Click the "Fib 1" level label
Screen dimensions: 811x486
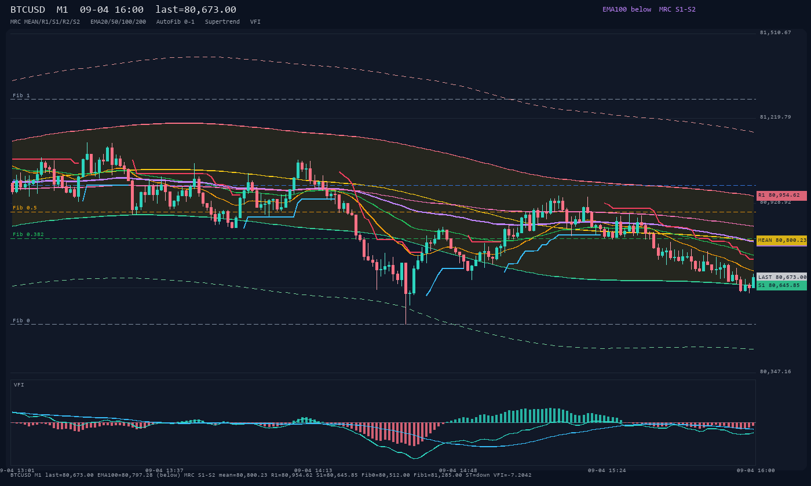21,95
